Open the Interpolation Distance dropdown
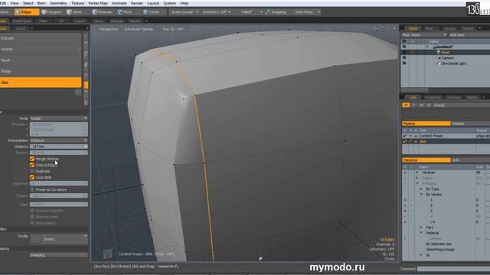 click(59, 141)
